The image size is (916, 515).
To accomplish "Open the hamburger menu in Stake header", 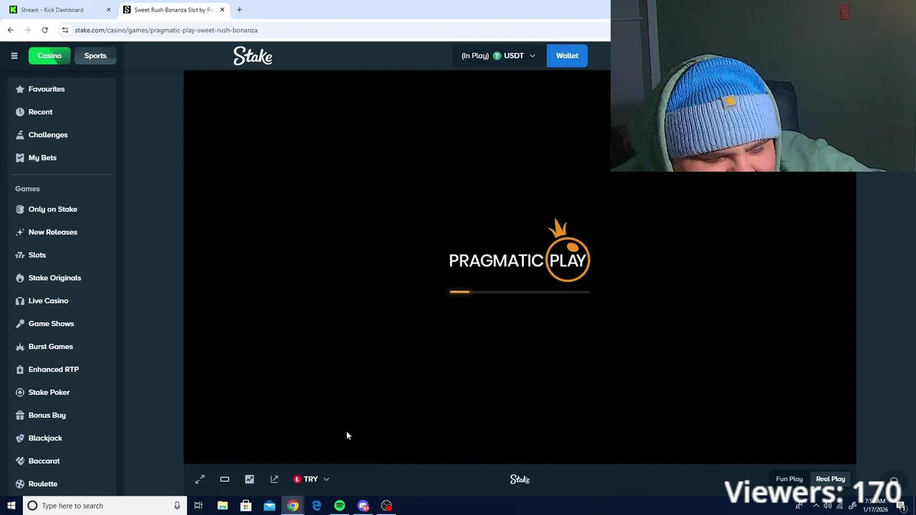I will [14, 56].
